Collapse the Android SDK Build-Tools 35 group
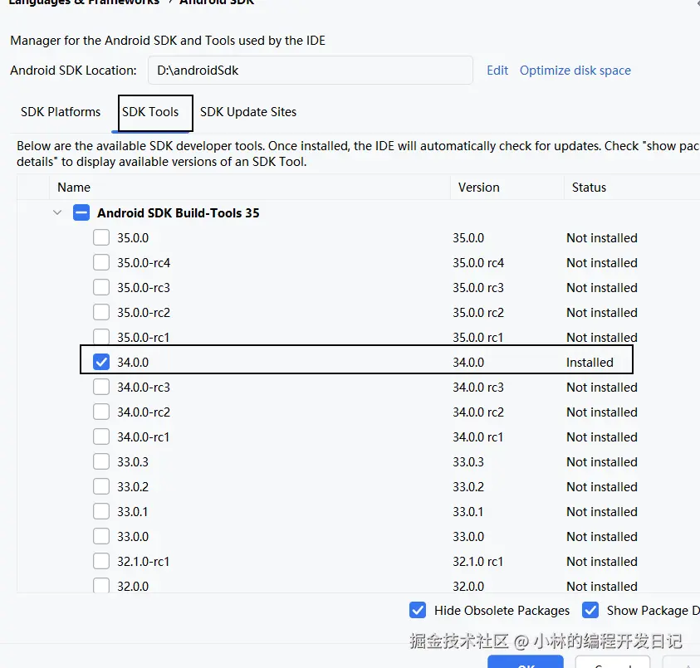The height and width of the screenshot is (668, 700). tap(57, 213)
